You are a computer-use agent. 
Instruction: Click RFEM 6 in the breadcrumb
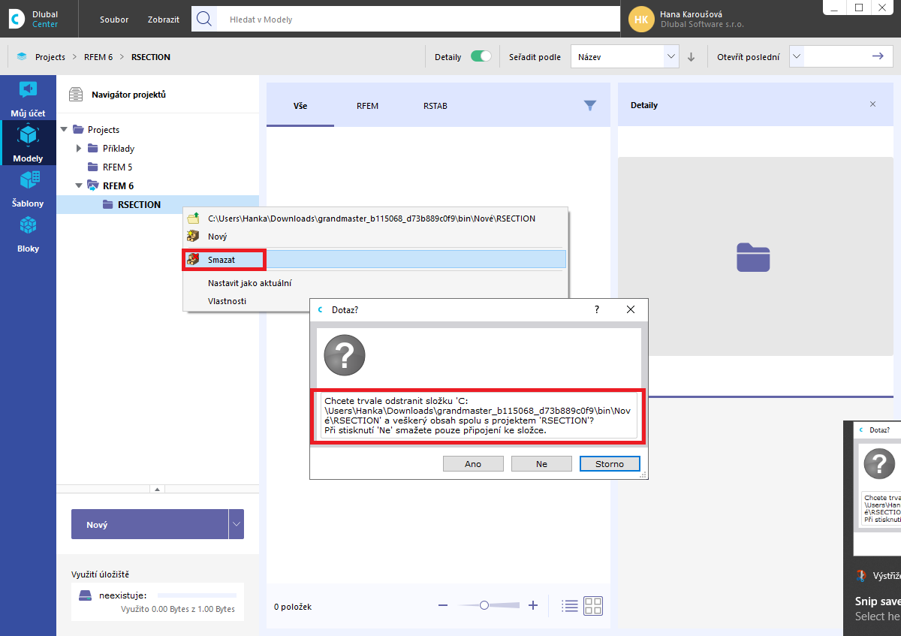pos(98,57)
